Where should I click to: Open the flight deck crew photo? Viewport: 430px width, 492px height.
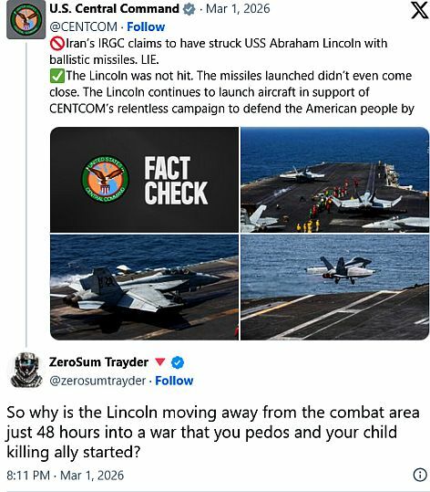coord(334,180)
